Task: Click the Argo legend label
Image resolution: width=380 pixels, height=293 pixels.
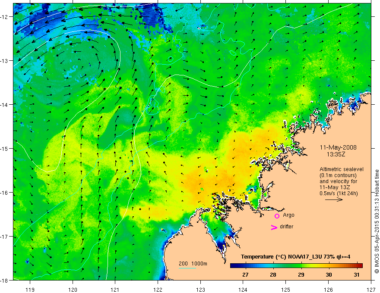Action: [288, 215]
